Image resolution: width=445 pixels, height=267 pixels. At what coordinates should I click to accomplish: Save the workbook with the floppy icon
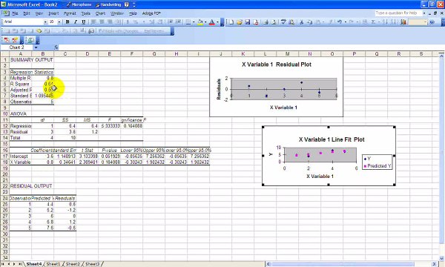point(247,22)
